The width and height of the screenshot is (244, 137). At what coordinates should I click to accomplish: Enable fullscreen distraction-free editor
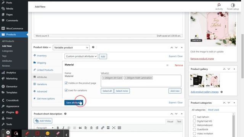click(114, 128)
